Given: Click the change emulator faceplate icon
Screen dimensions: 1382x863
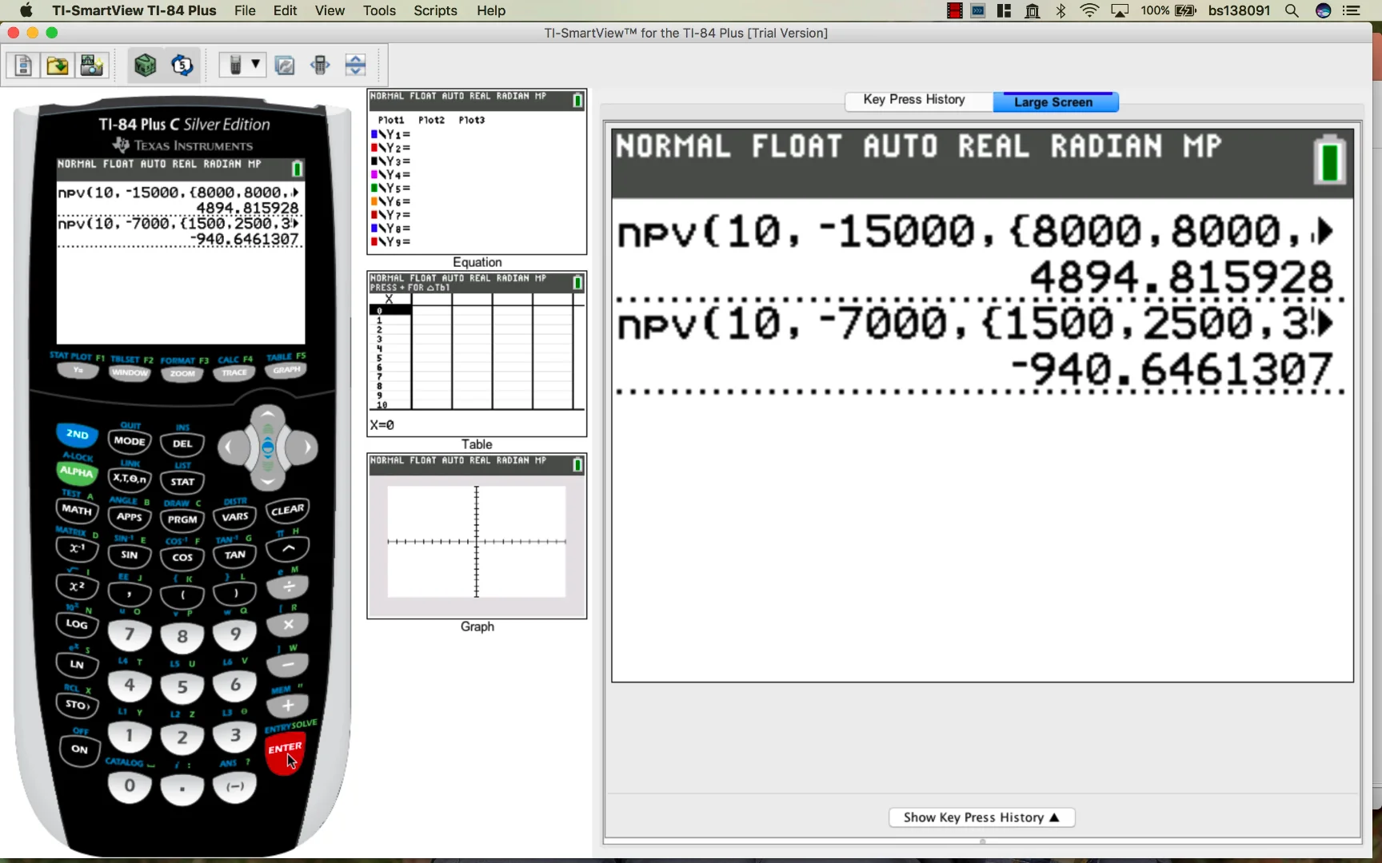Looking at the screenshot, I should (x=285, y=66).
